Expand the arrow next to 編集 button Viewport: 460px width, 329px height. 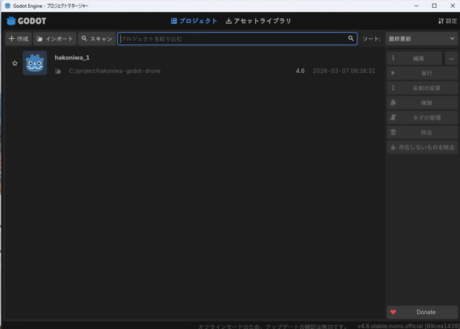451,58
